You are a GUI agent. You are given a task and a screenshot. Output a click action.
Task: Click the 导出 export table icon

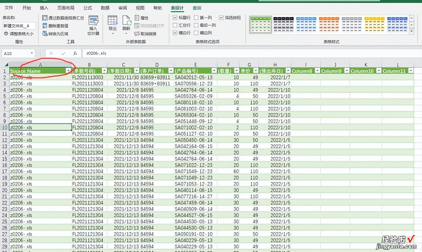(x=113, y=20)
